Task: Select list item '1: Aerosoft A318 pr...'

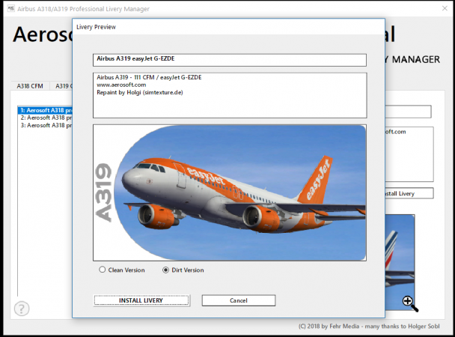Action: (x=45, y=110)
